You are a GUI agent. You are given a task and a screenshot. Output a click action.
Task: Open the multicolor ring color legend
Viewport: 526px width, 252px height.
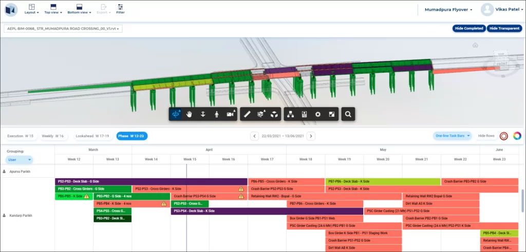pos(517,136)
